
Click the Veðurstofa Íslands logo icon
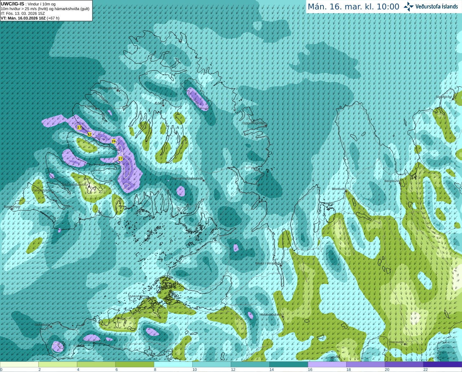click(x=409, y=7)
